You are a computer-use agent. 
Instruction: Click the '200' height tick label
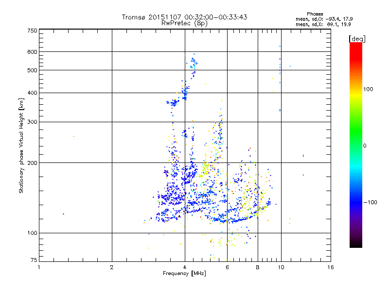[32, 163]
